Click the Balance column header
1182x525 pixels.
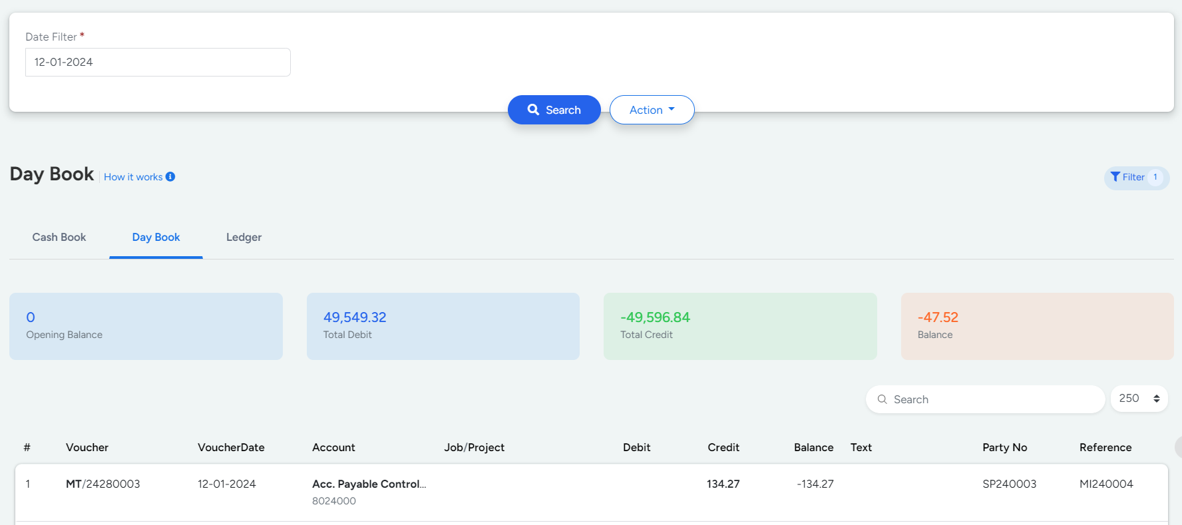click(813, 447)
